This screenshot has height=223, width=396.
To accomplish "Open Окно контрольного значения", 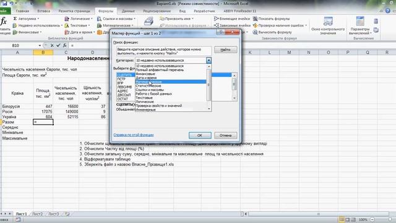I will pos(328,25).
